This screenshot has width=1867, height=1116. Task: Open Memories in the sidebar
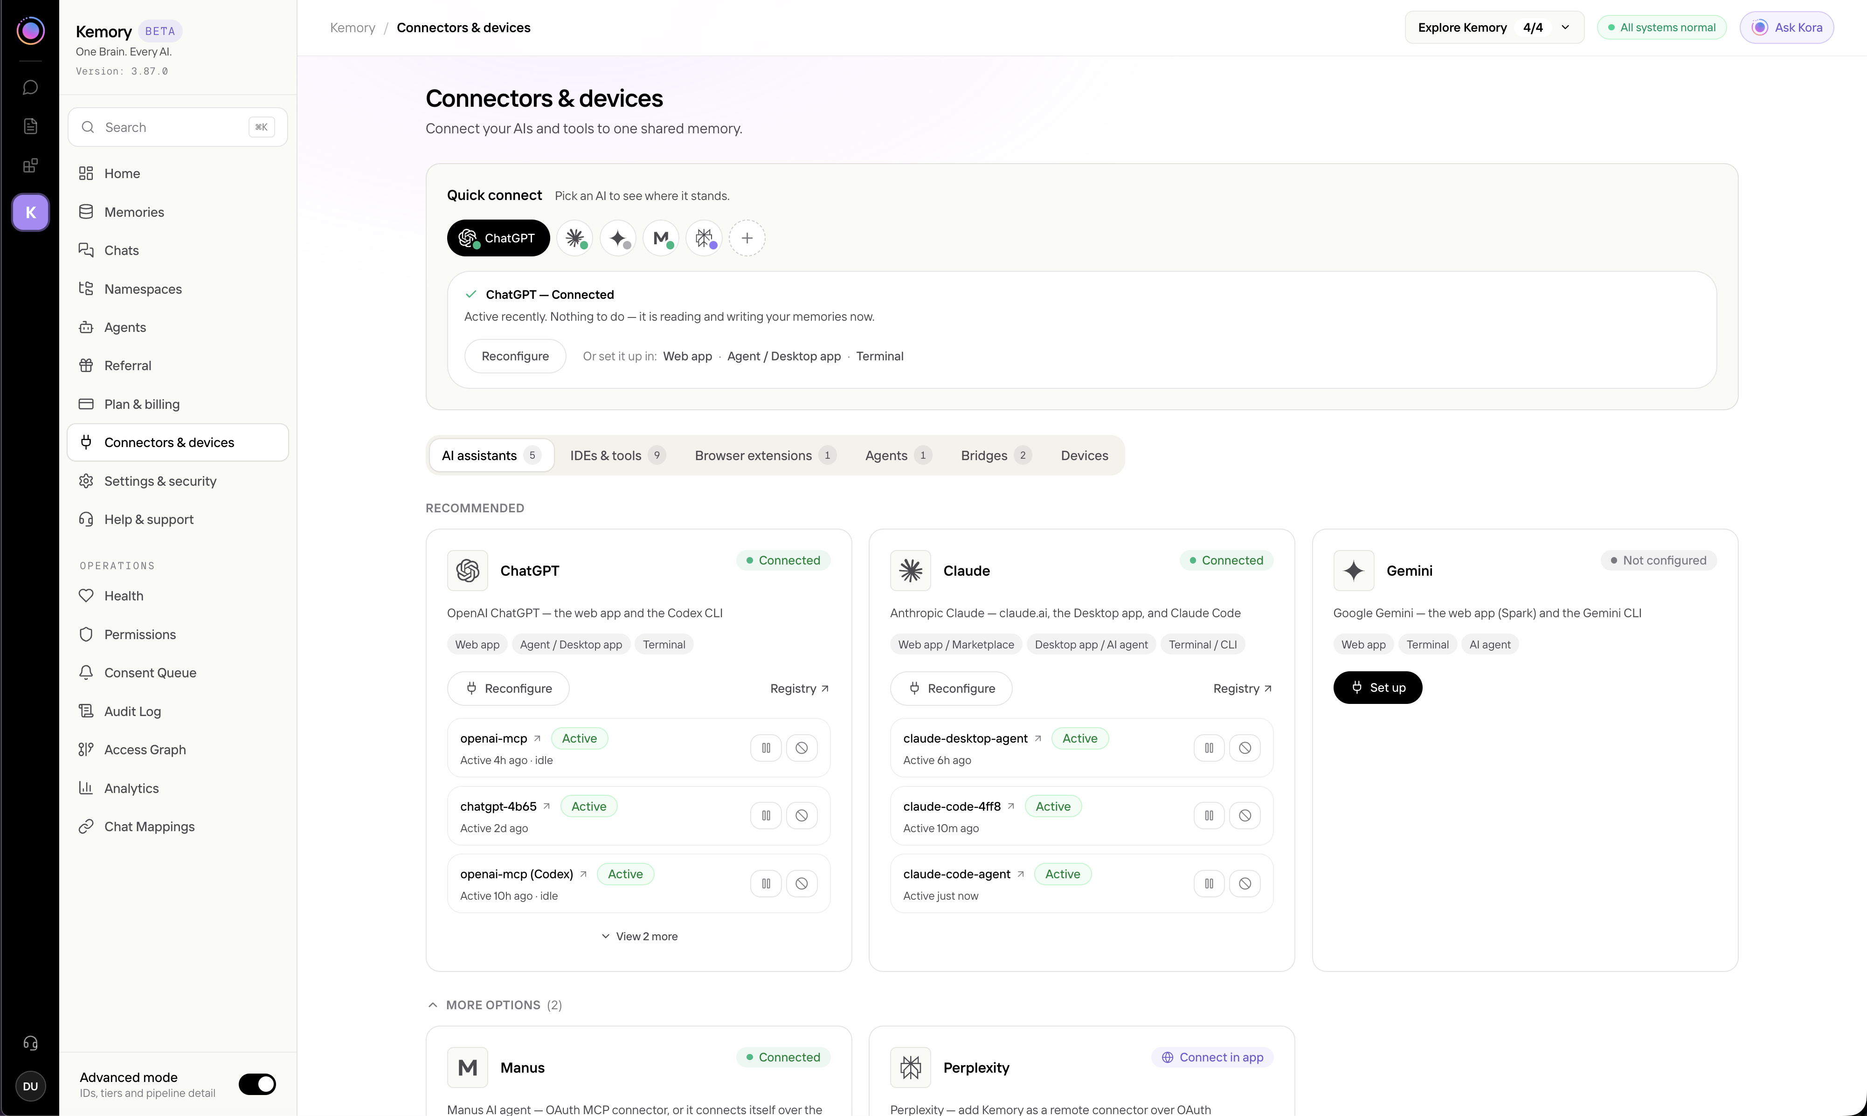pos(178,212)
